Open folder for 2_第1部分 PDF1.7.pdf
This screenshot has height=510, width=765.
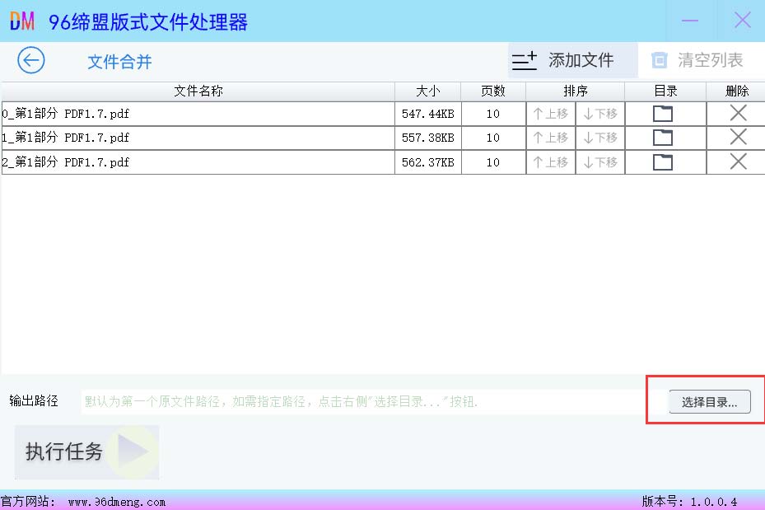point(662,162)
